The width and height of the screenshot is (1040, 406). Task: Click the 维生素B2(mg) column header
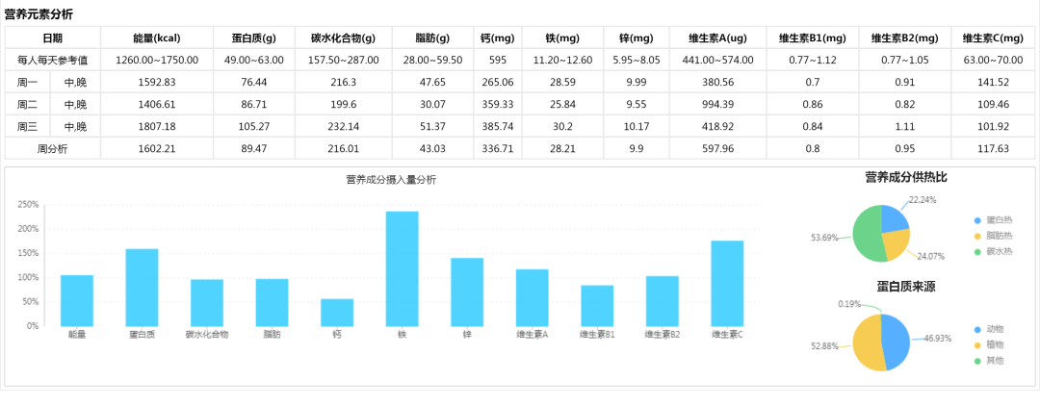(x=904, y=38)
